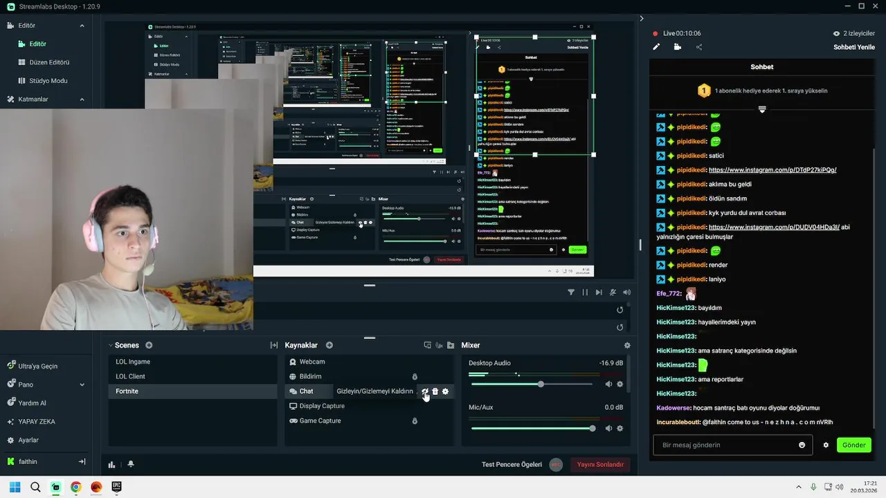Screen dimensions: 886x498
Task: Mute event alerts with crossed-bell icon
Action: pos(613,293)
